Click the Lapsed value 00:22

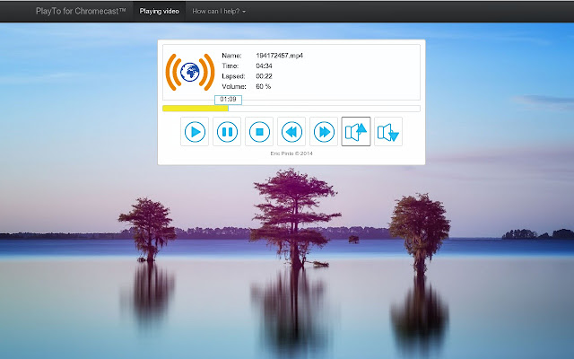264,76
